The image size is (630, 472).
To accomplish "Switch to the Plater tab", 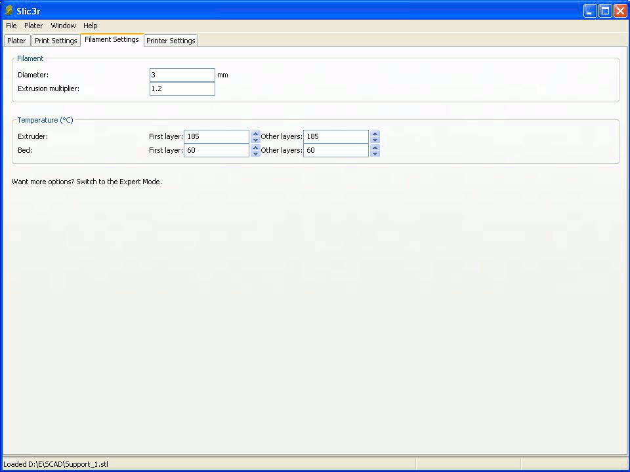I will 16,41.
